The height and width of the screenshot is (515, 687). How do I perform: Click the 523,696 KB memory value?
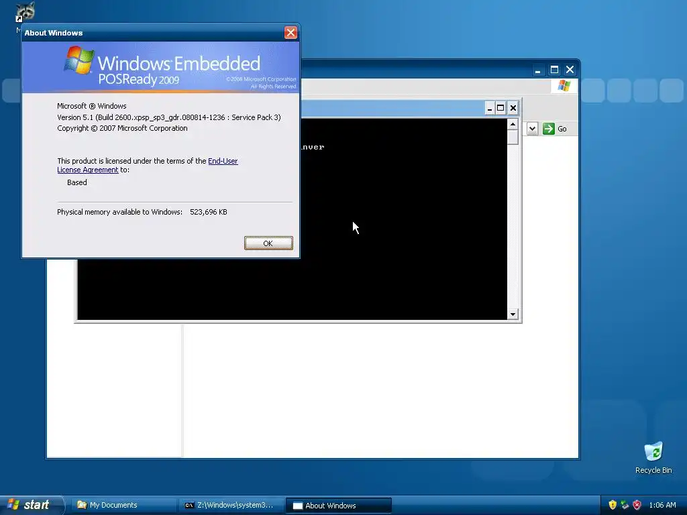click(209, 212)
